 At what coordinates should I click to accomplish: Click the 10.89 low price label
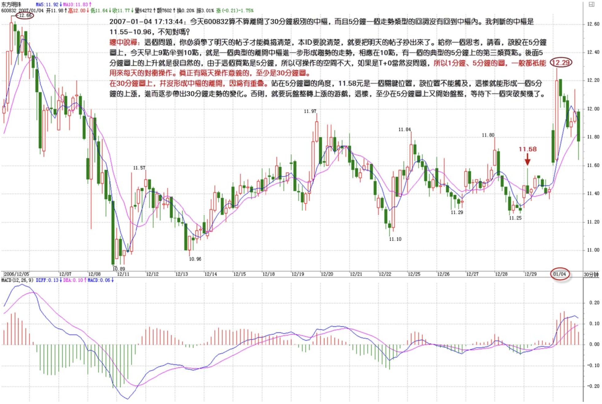[x=118, y=269]
